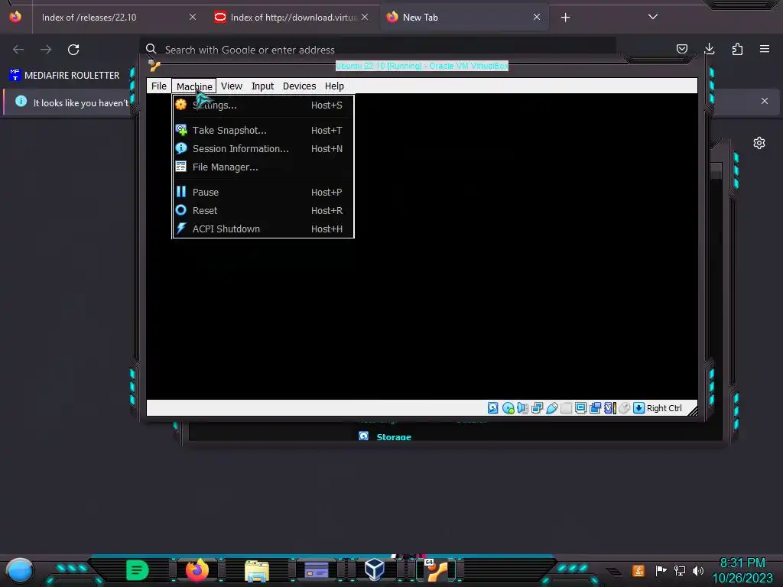Click the Java tray icon
783x587 pixels.
(x=638, y=570)
